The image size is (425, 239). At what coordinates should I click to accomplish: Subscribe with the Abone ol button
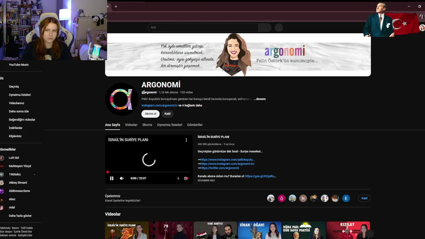(x=150, y=114)
